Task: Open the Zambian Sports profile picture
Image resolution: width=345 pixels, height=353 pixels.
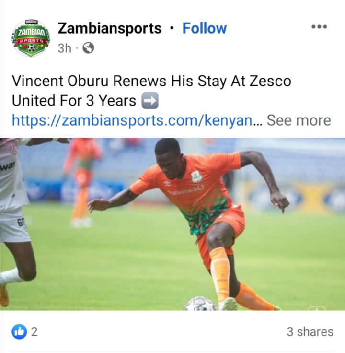Action: 31,38
